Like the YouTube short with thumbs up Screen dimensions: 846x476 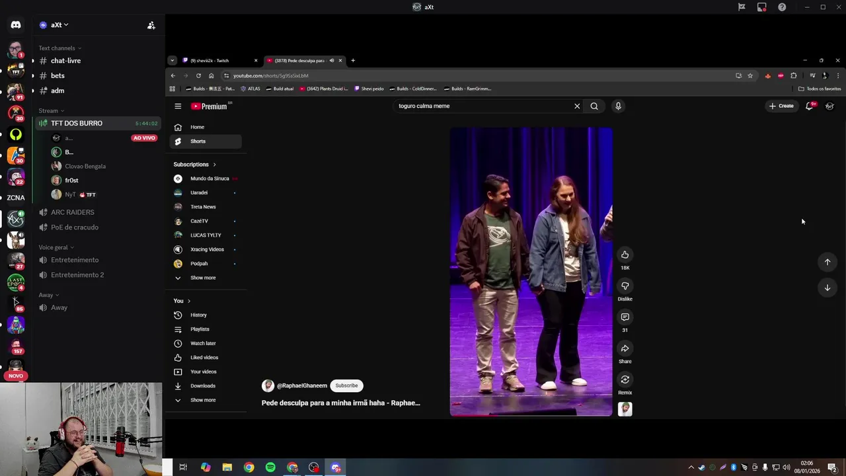tap(625, 255)
